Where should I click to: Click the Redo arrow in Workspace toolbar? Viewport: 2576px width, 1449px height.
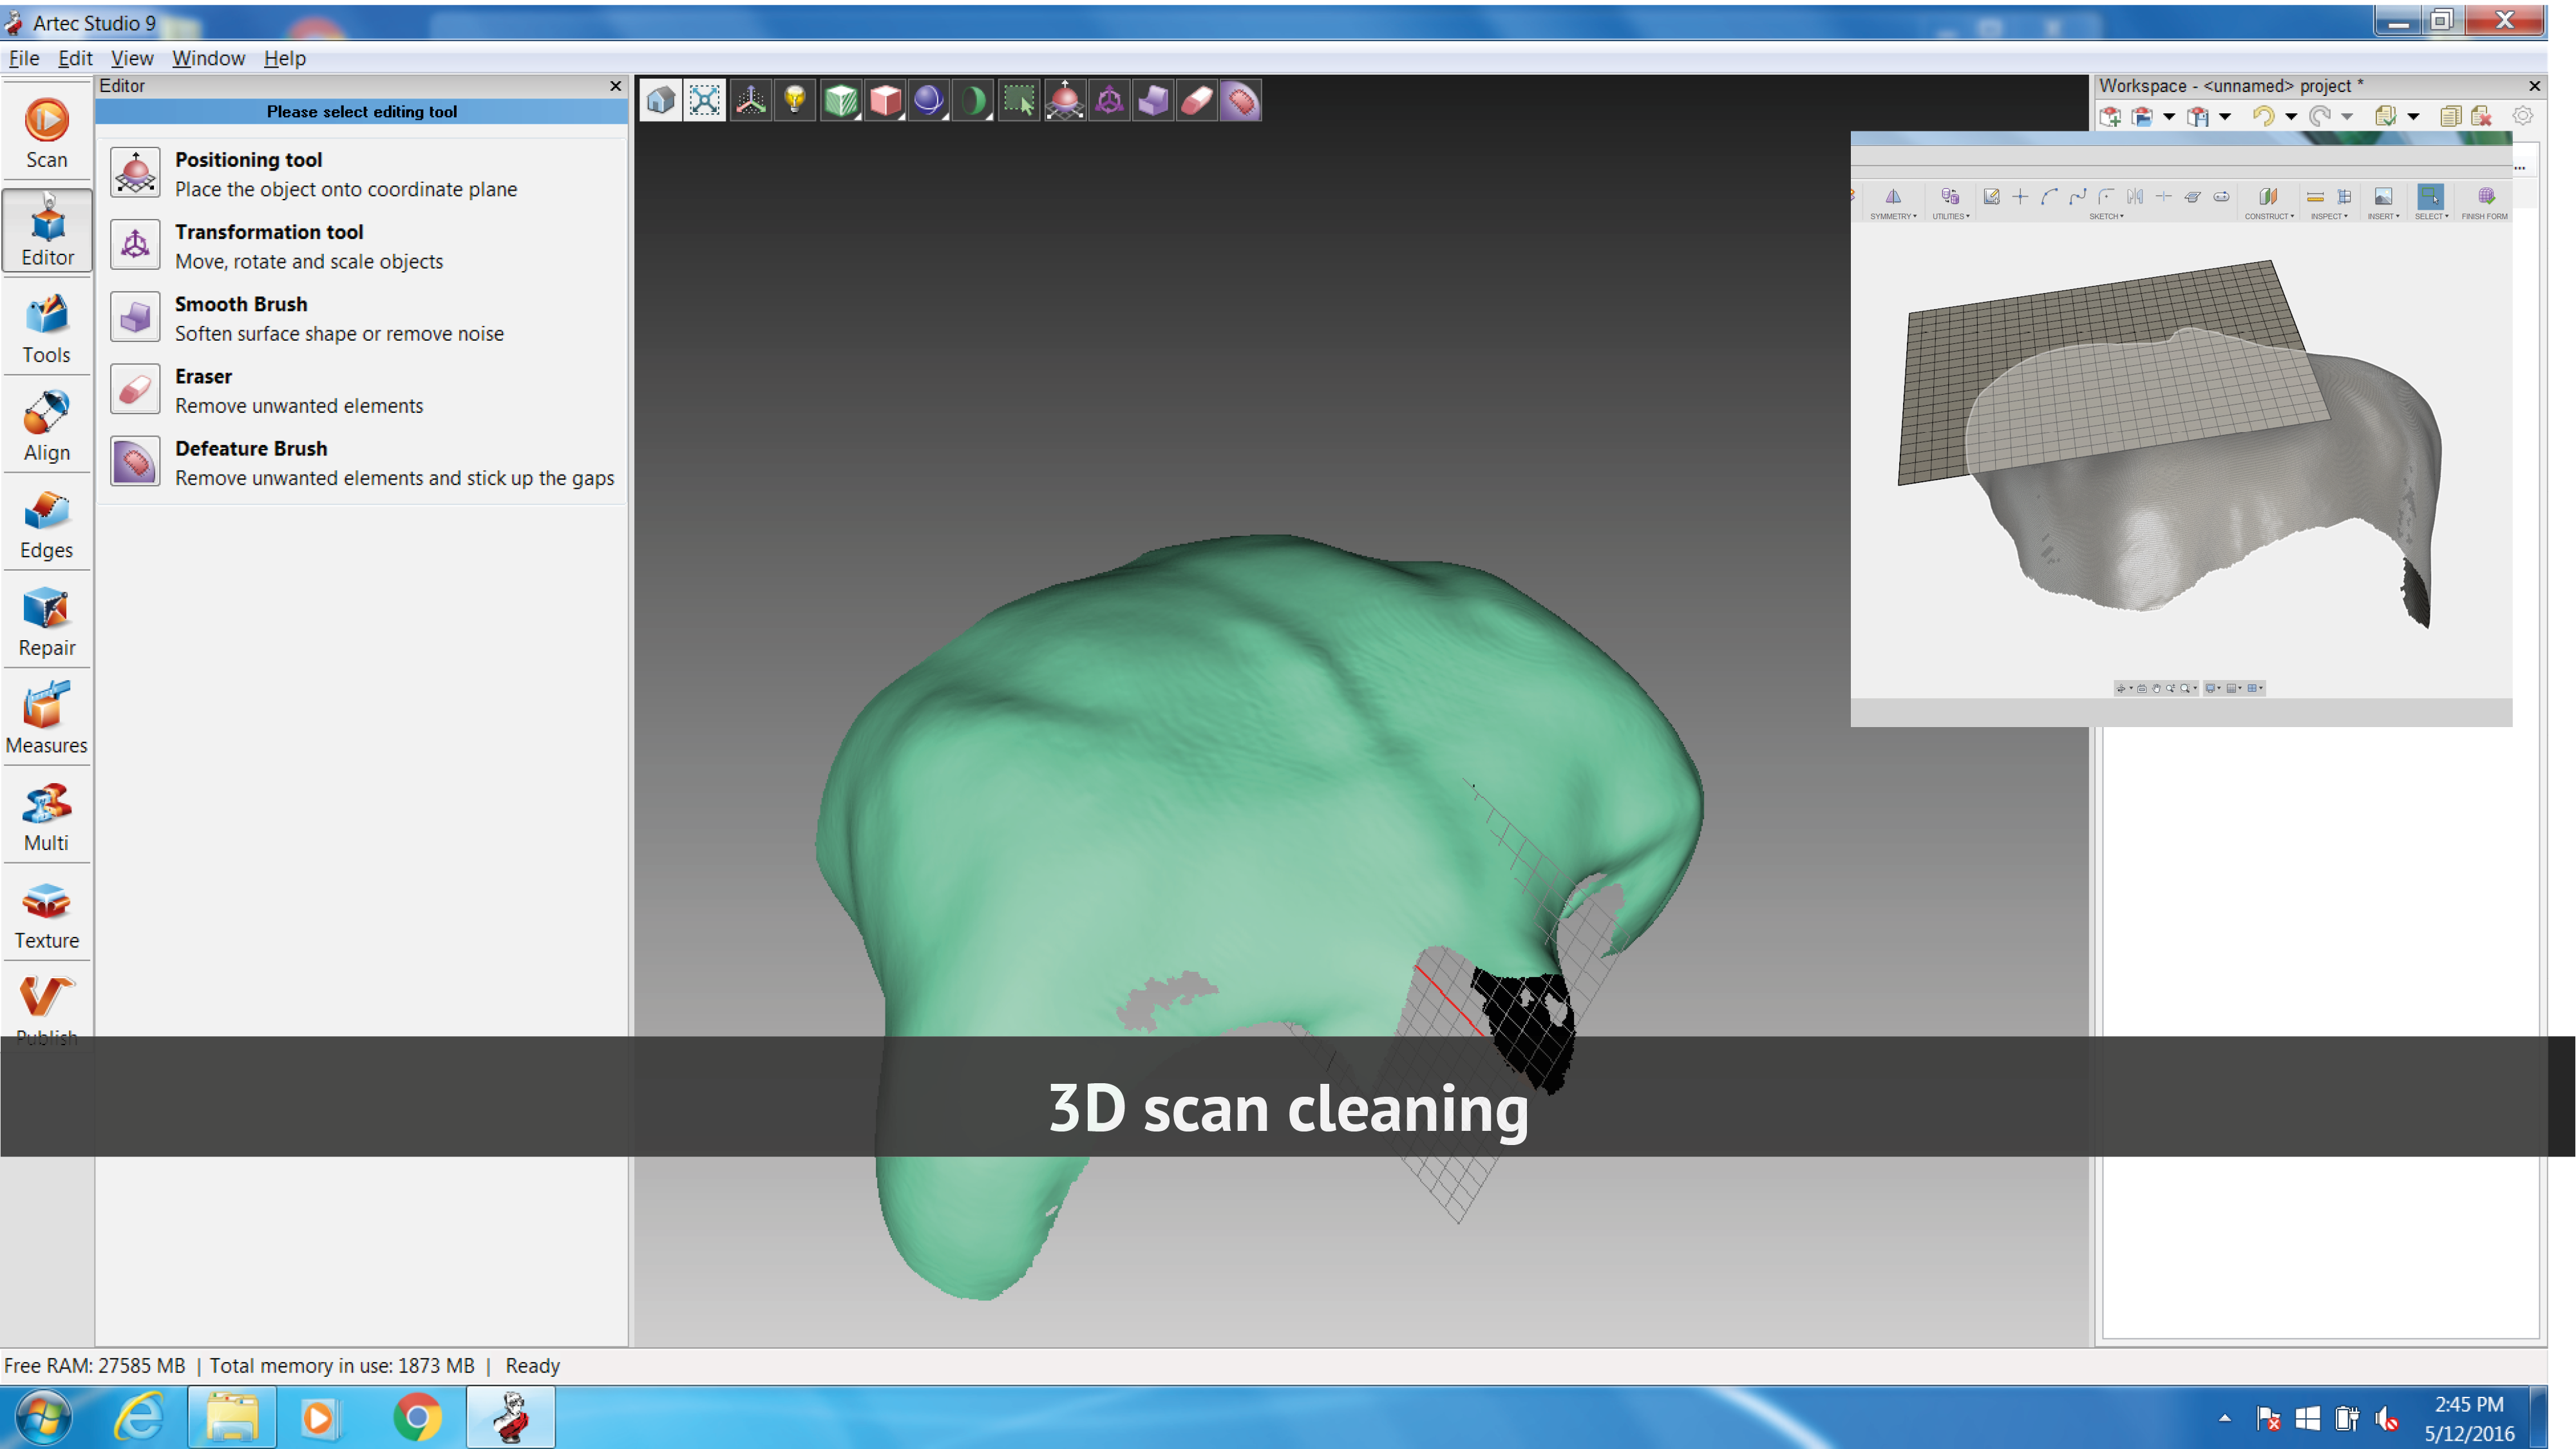point(2320,117)
